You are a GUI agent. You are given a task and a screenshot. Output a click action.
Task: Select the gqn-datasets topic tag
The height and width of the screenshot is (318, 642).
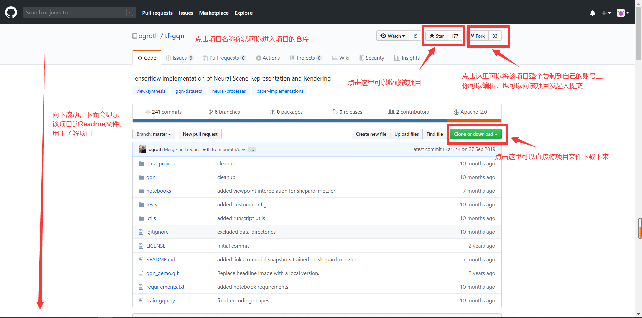click(x=189, y=91)
